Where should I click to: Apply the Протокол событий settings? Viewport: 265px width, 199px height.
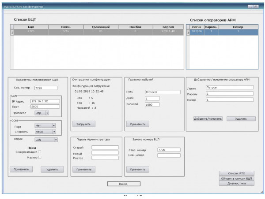[136, 124]
